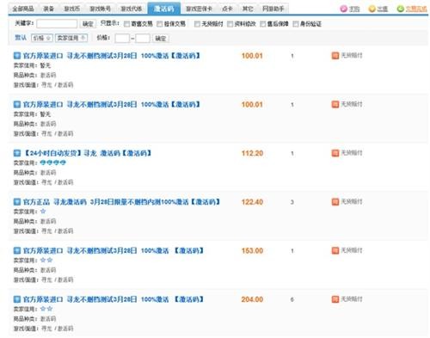Tick the 售后保障 checkbox
Viewport: 430px width, 338px height.
[x=262, y=24]
